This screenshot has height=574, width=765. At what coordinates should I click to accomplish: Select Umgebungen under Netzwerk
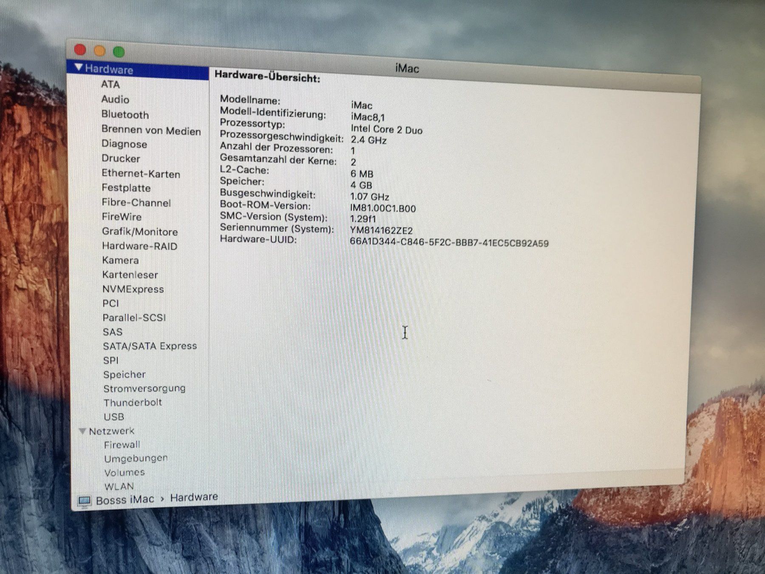136,459
